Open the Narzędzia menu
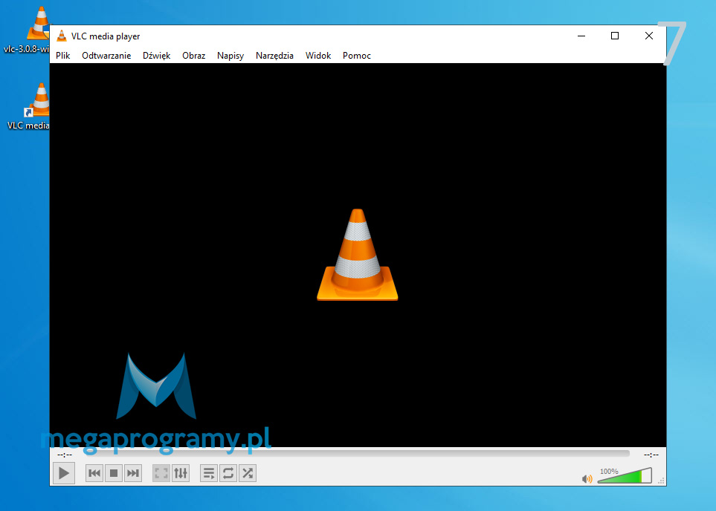Screen dimensions: 716x511 pos(274,56)
